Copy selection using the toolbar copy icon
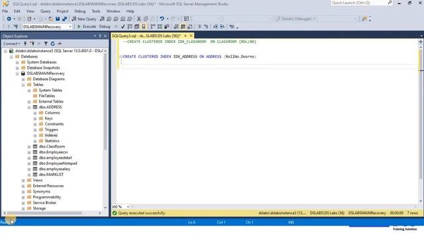This screenshot has width=424, height=238. pyautogui.click(x=146, y=19)
